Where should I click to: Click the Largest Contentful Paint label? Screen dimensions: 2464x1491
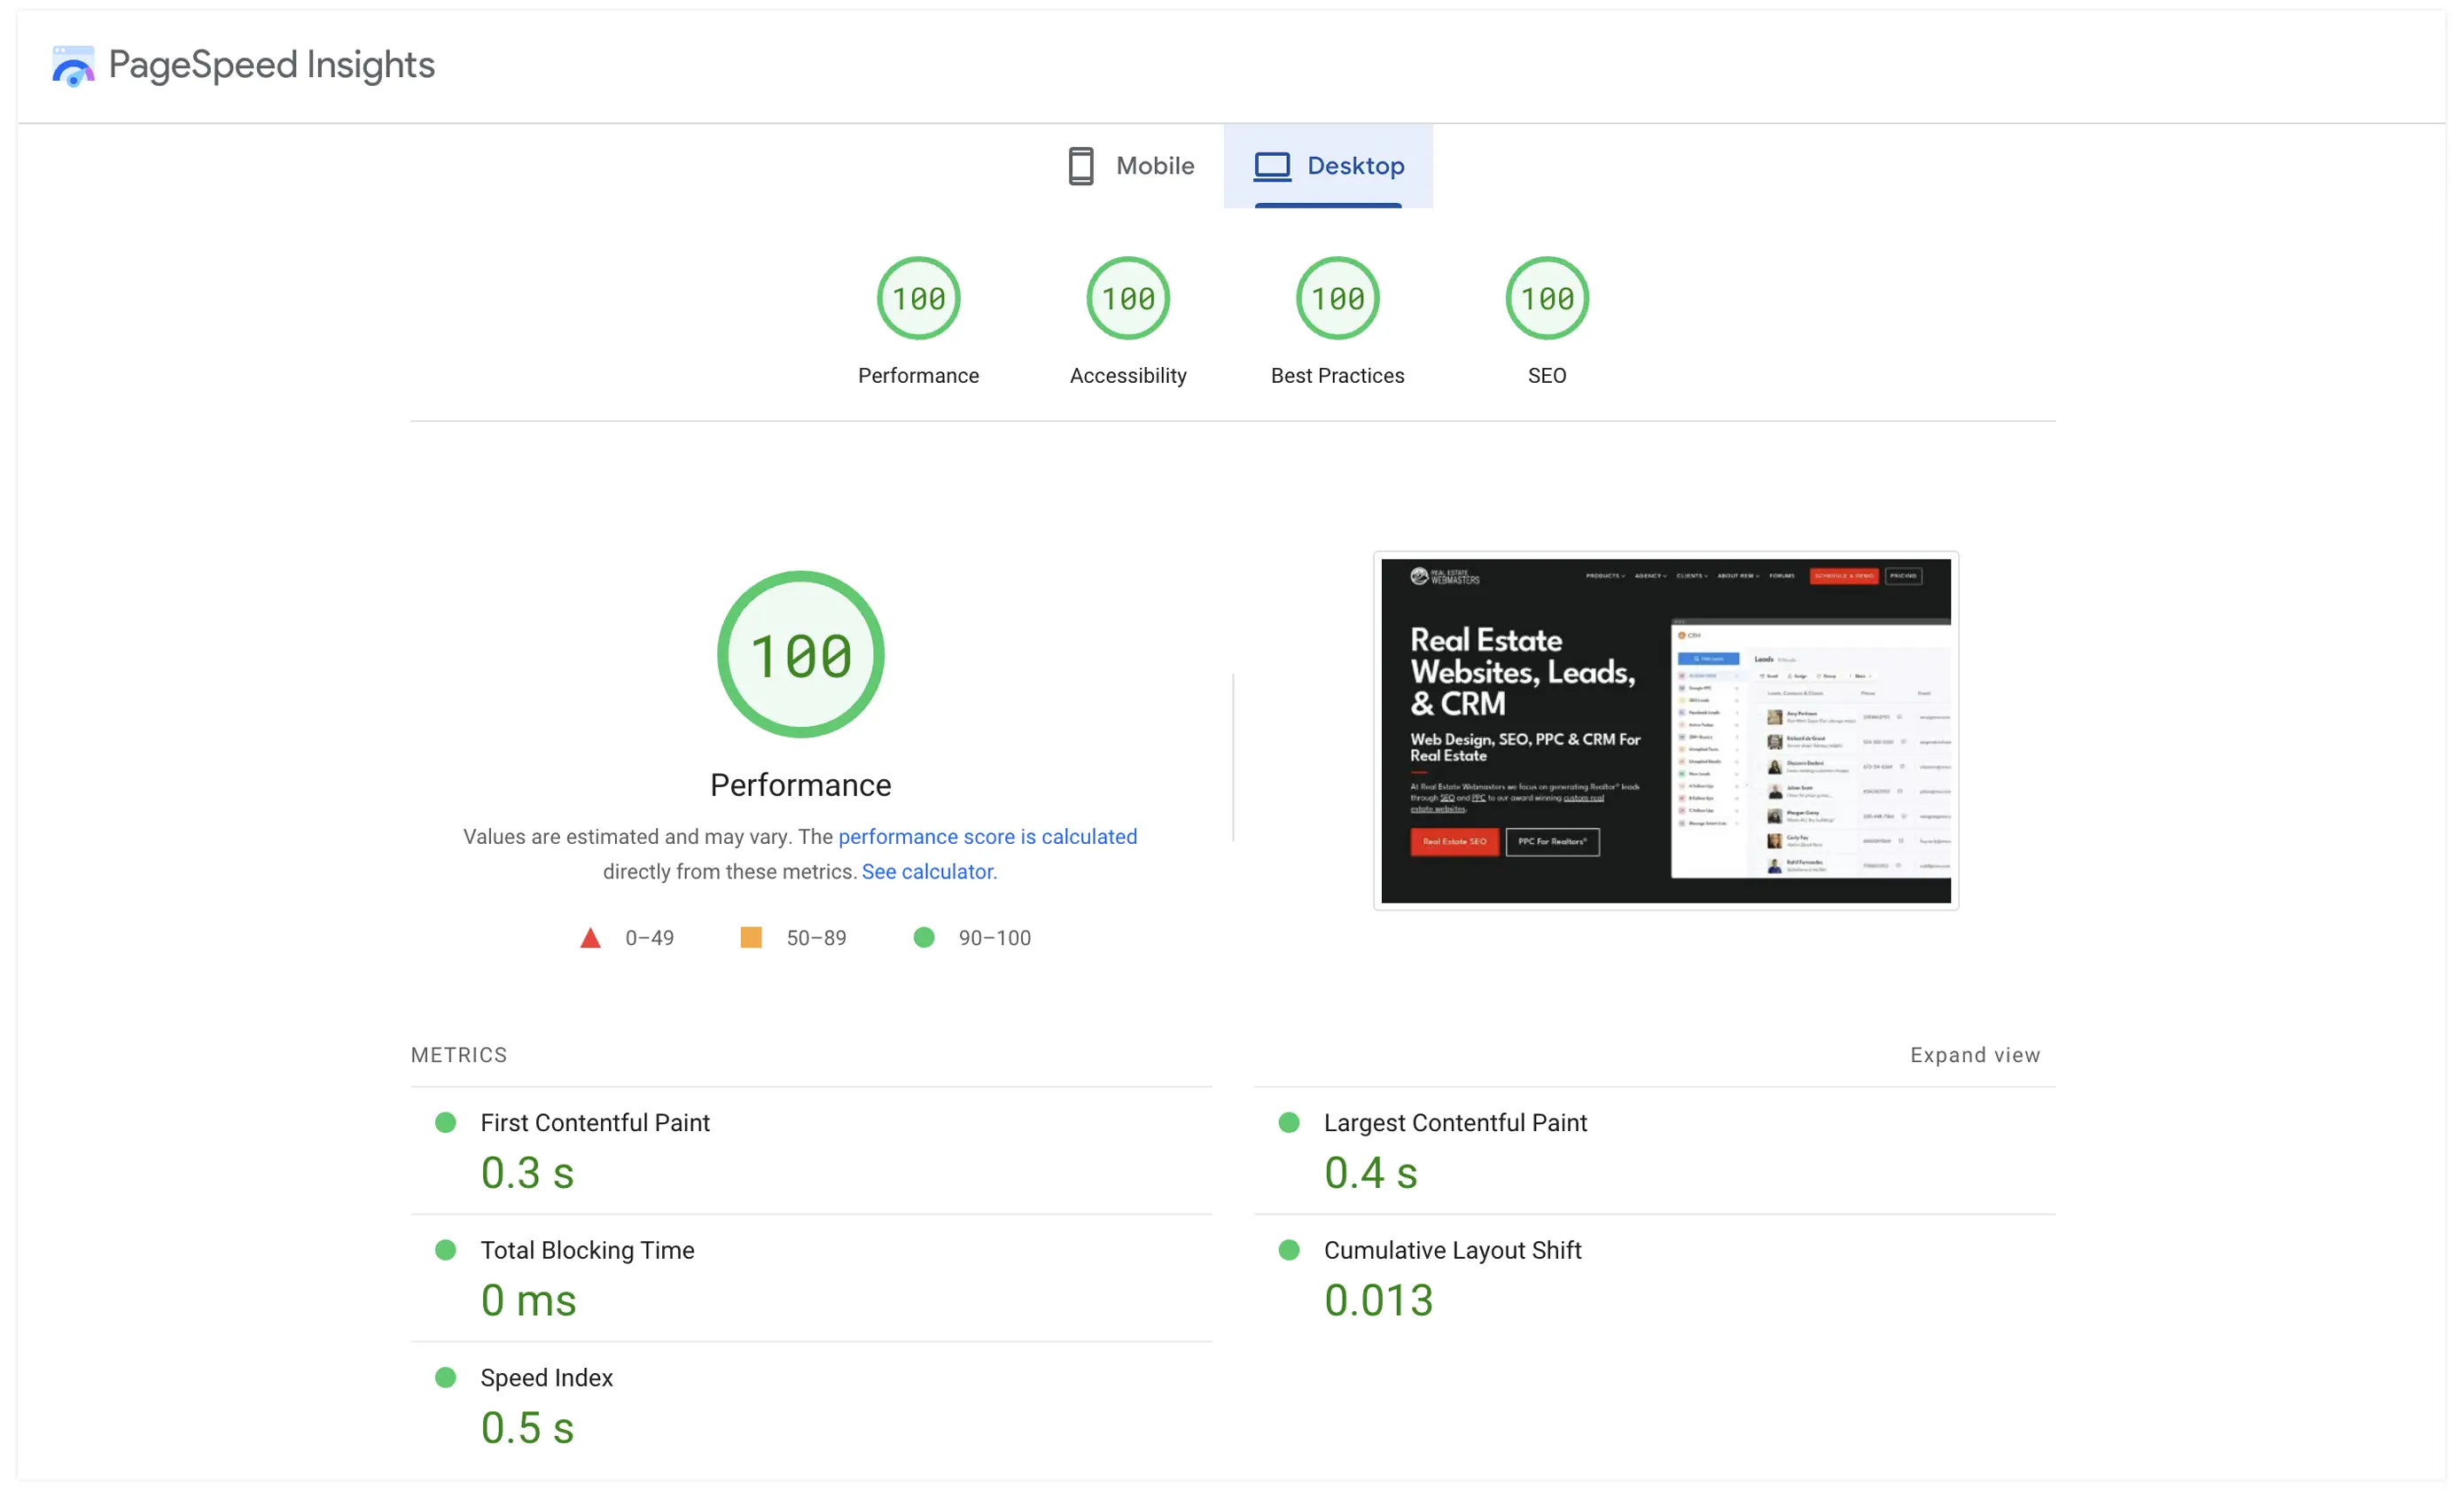[x=1455, y=1122]
